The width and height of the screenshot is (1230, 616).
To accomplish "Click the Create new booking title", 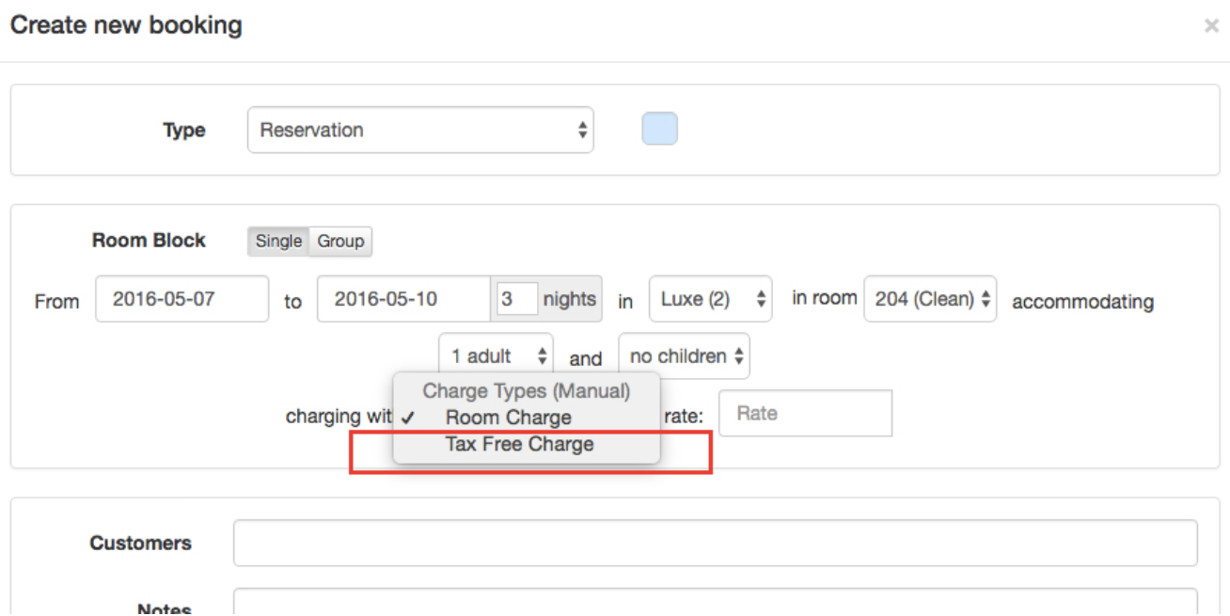I will (126, 25).
